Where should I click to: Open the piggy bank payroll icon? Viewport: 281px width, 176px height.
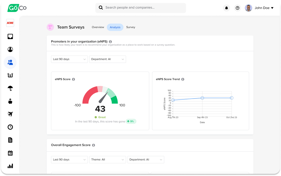pos(10,101)
